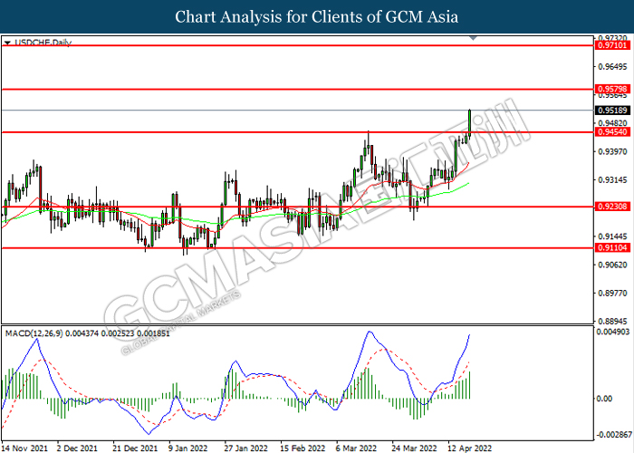Select the 0.97101 resistance level label
The image size is (634, 453).
612,45
